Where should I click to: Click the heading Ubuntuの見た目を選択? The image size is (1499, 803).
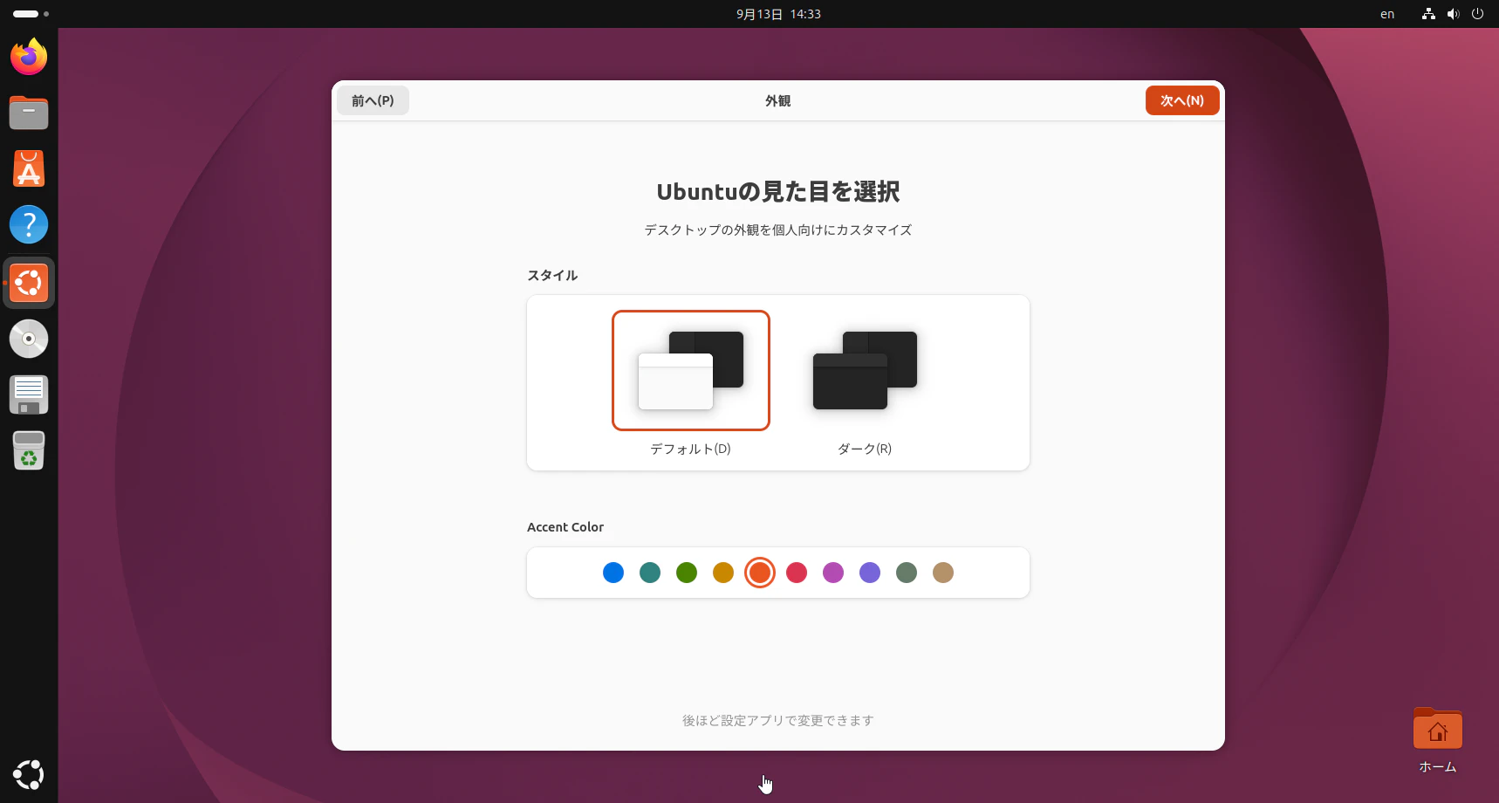778,191
